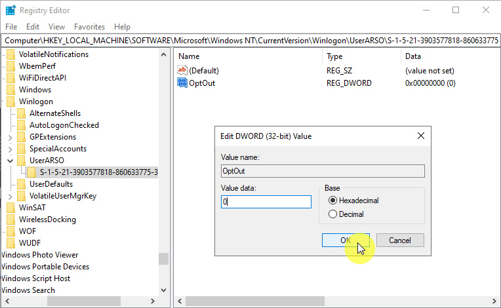Open the Edit menu
Screen dimensions: 501x308
[x=33, y=27]
